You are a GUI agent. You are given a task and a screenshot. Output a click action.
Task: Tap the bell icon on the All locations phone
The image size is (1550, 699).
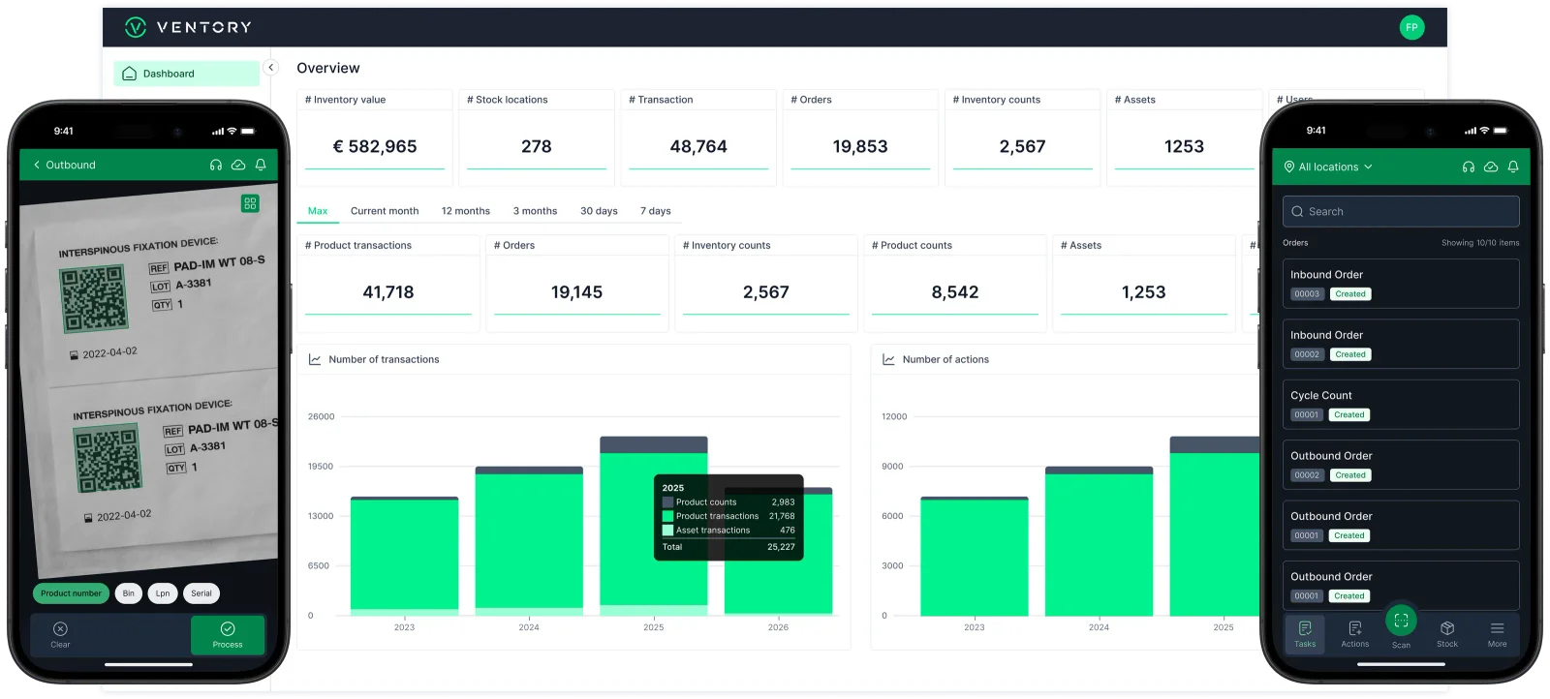click(x=1513, y=167)
